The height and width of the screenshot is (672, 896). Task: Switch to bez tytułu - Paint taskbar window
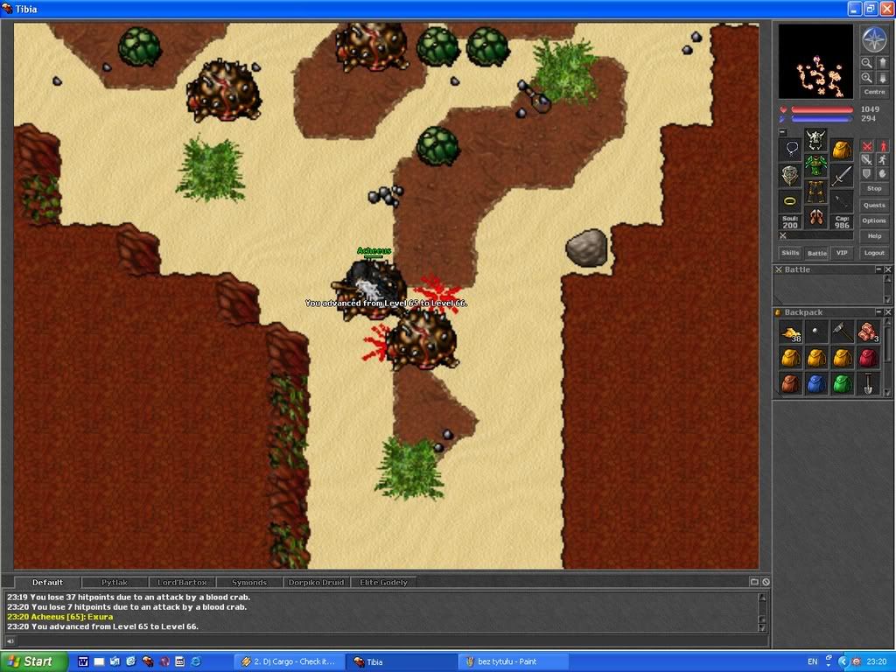(x=514, y=661)
